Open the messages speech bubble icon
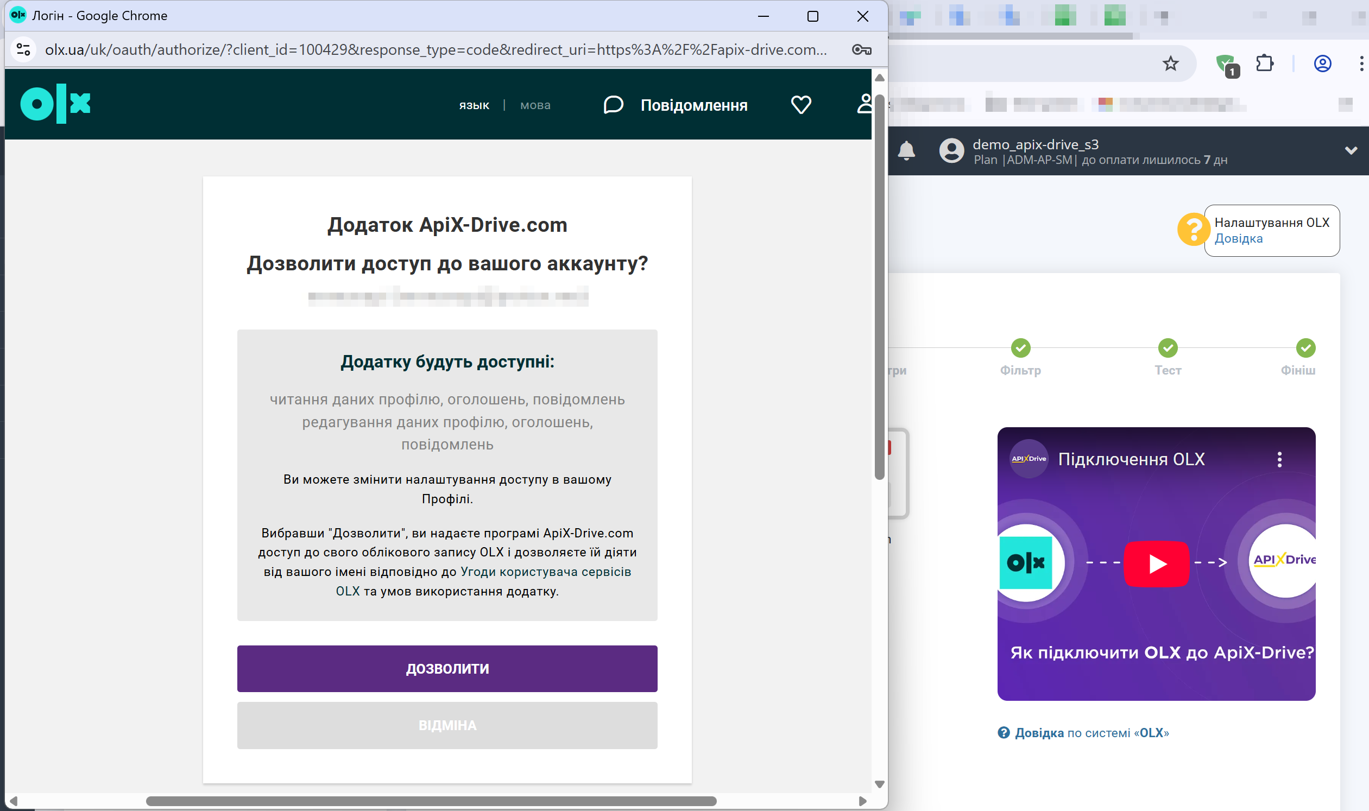 [x=613, y=105]
